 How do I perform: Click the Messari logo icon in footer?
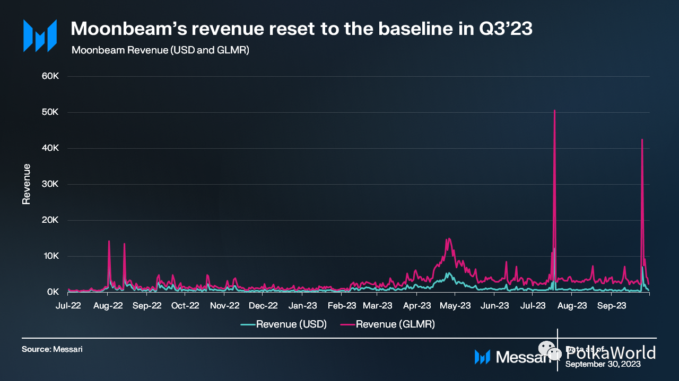tap(482, 357)
